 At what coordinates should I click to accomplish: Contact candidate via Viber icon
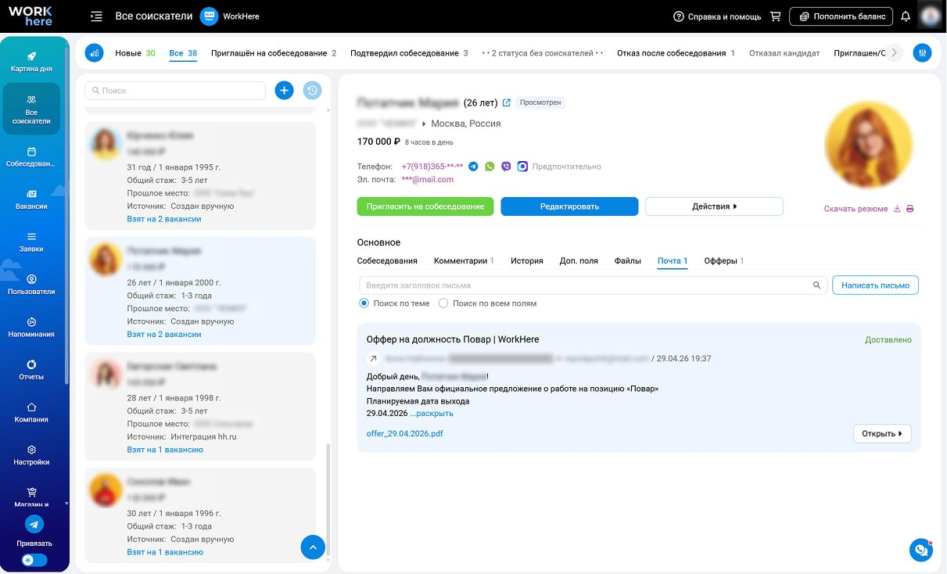tap(506, 167)
